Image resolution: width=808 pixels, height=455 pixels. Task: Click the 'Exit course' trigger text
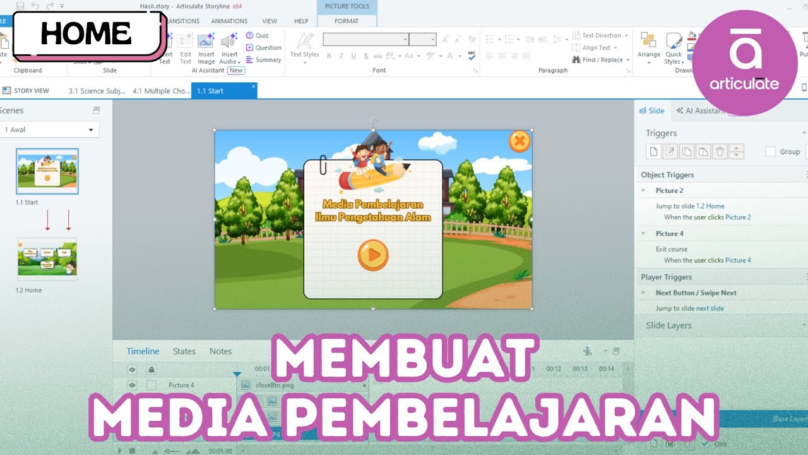click(x=672, y=249)
